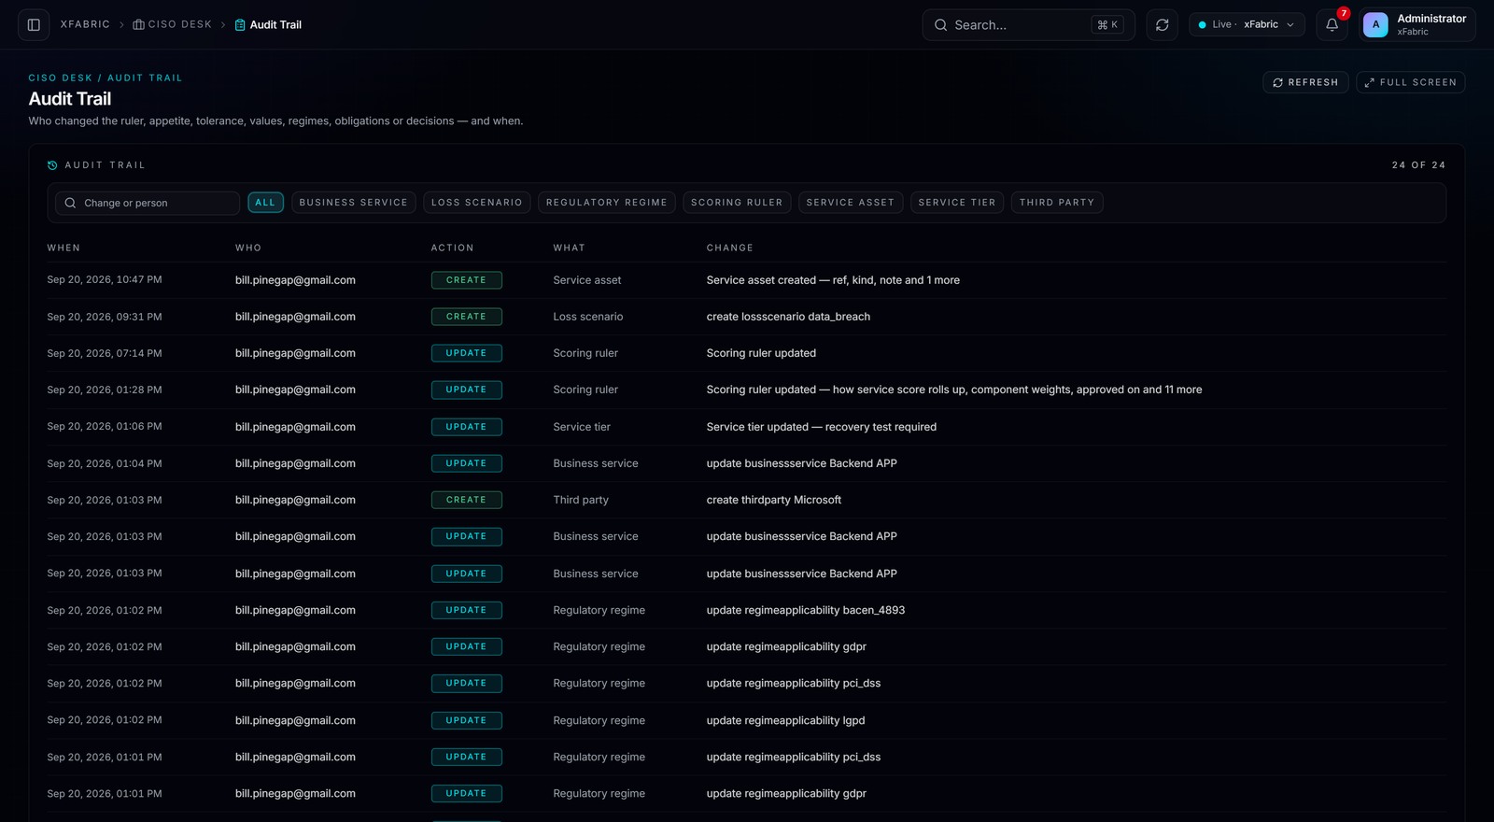The height and width of the screenshot is (822, 1494).
Task: Click 'Sep 20, 2026, 01:04 PM' timestamp
Action: (x=105, y=463)
